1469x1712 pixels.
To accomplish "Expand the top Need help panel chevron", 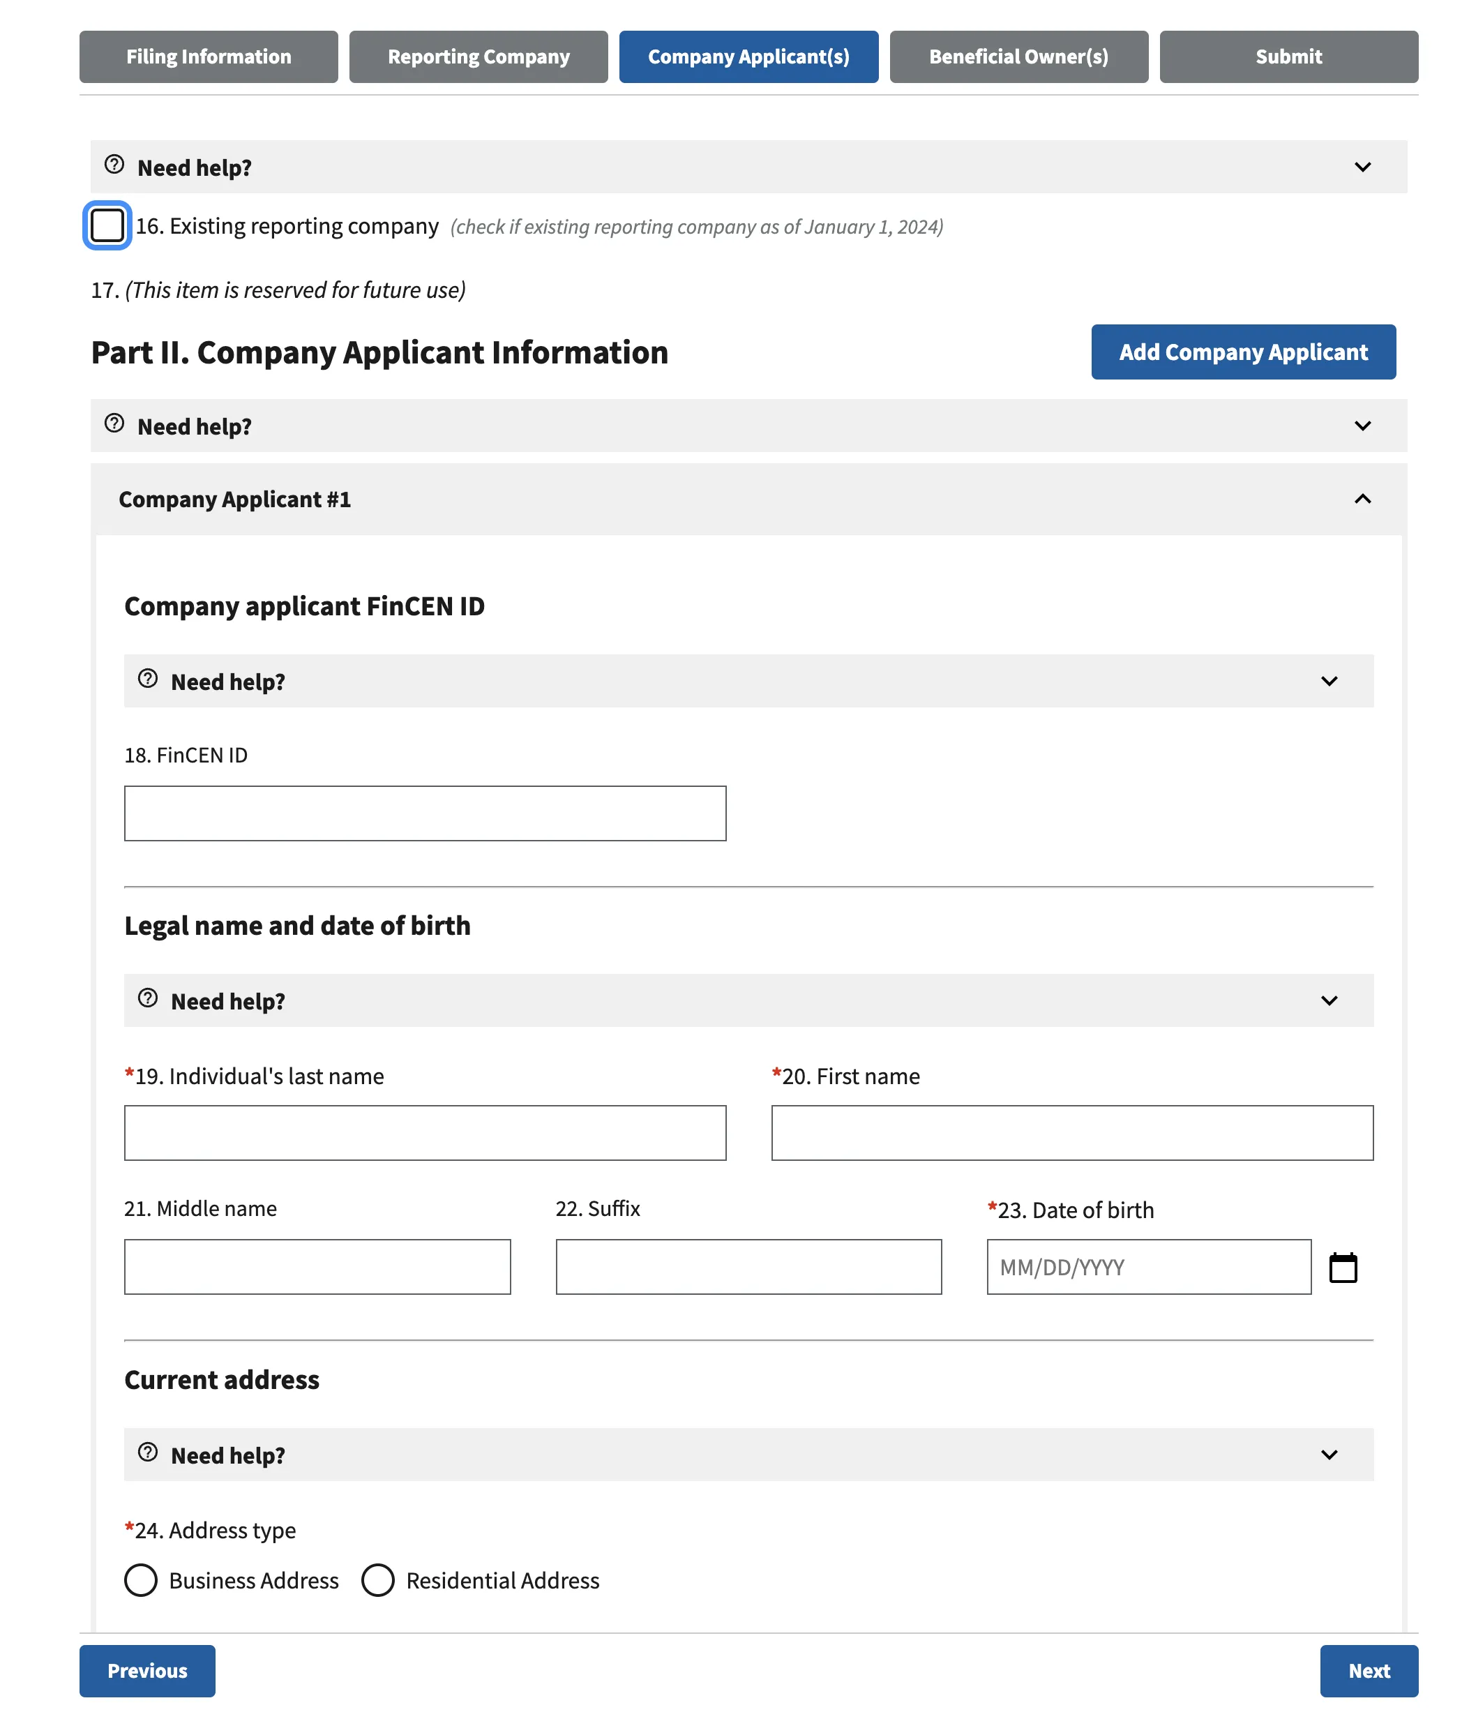I will pyautogui.click(x=1362, y=167).
